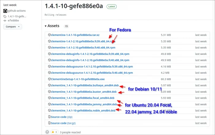The image size is (215, 135).
Task: Click package icon of noble deb asset
Action: pyautogui.click(x=49, y=110)
